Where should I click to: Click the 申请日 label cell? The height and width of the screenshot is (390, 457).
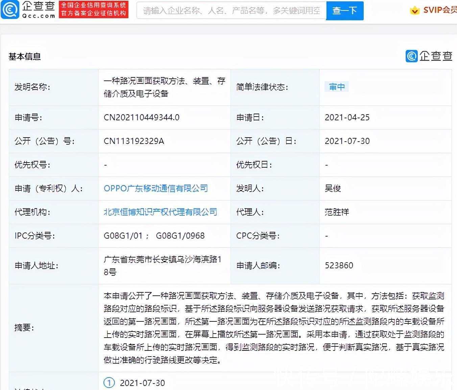pyautogui.click(x=275, y=118)
